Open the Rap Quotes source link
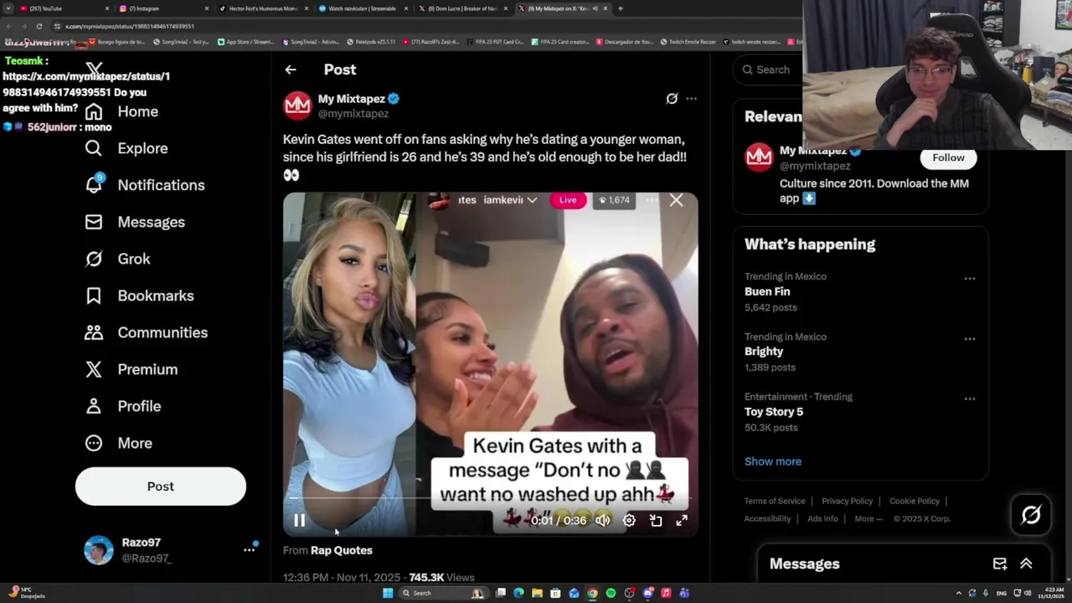 (342, 550)
